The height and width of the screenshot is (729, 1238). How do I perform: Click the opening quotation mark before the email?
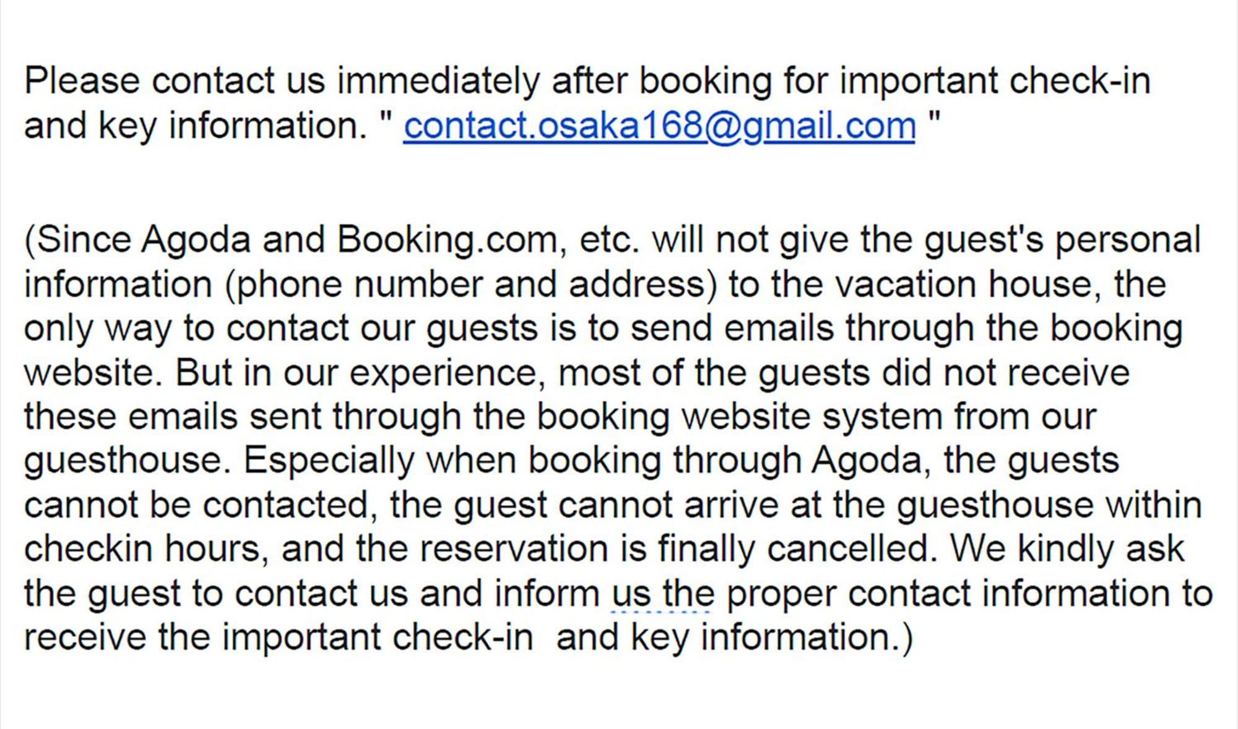(387, 117)
